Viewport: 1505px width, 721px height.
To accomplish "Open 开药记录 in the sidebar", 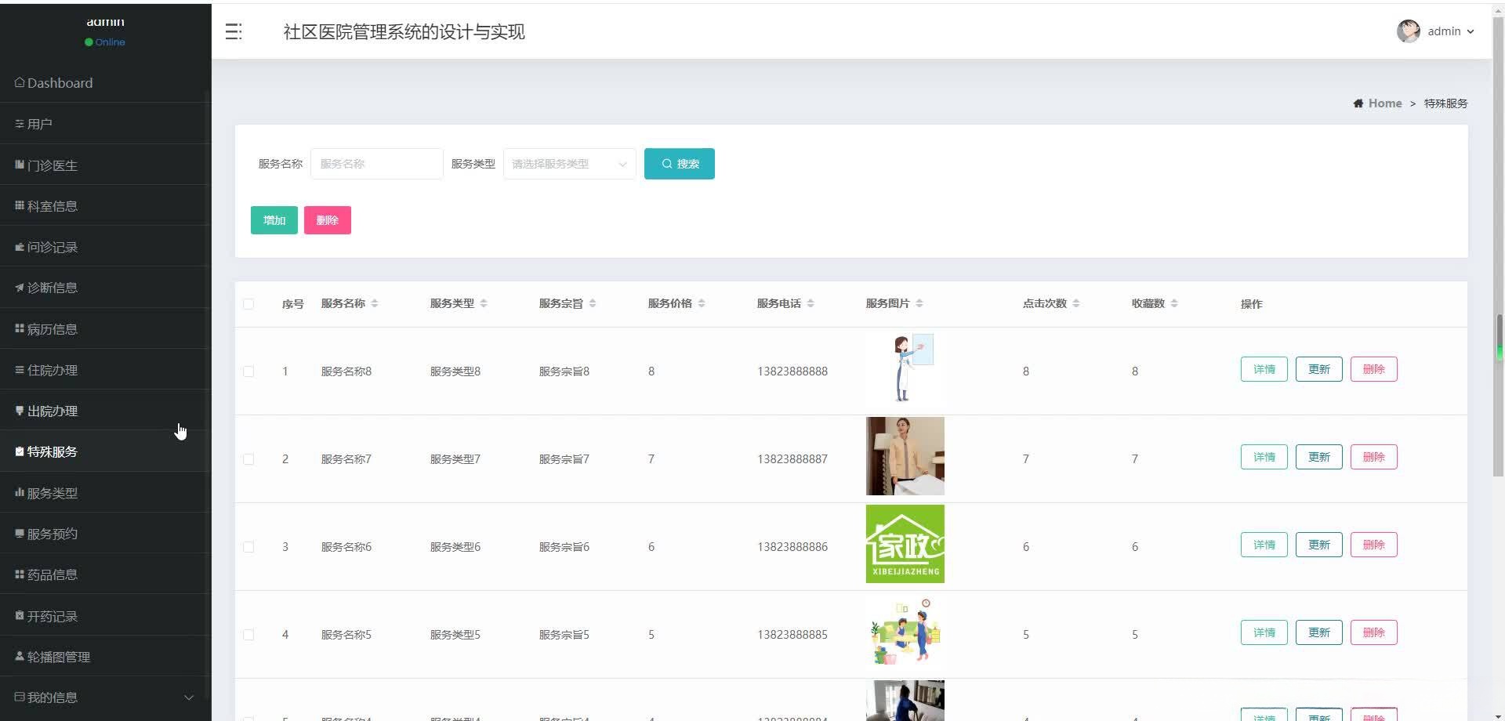I will pos(105,616).
